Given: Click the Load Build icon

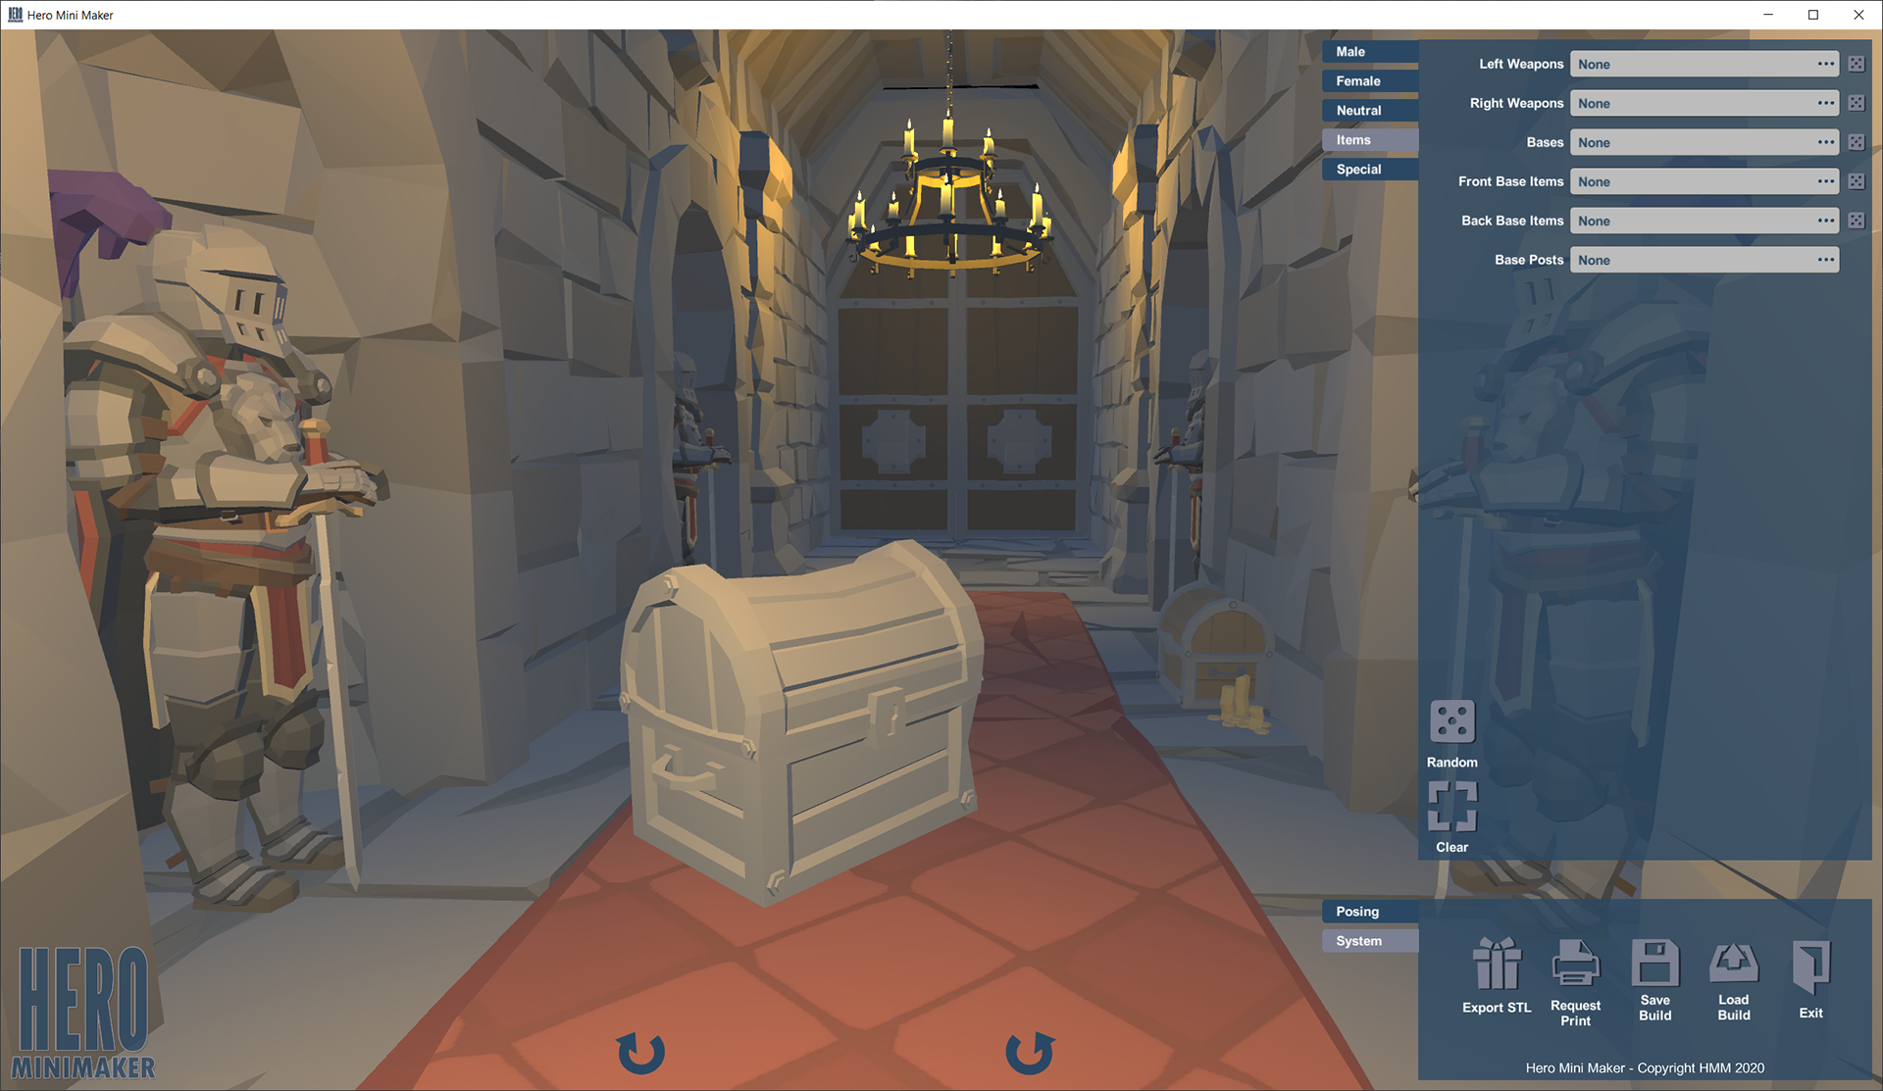Looking at the screenshot, I should pos(1733,963).
